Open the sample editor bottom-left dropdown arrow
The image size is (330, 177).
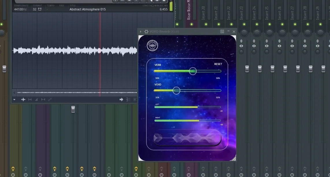[14, 100]
